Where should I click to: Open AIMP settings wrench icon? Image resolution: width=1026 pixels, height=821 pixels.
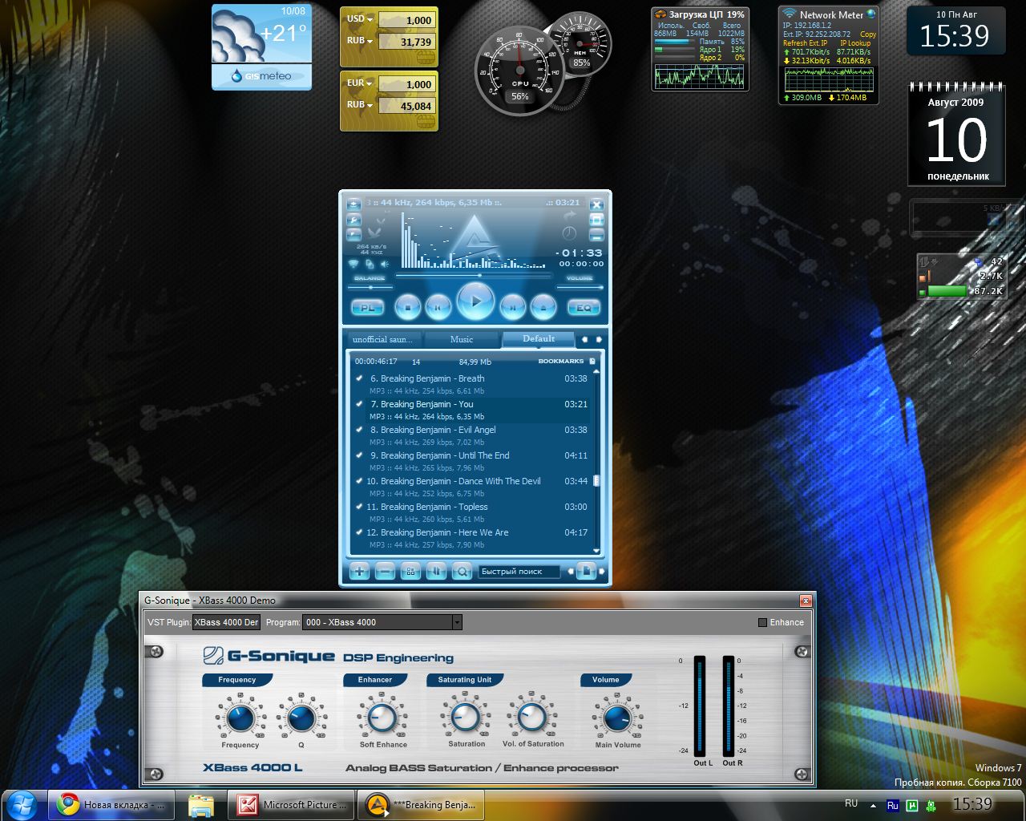[353, 219]
